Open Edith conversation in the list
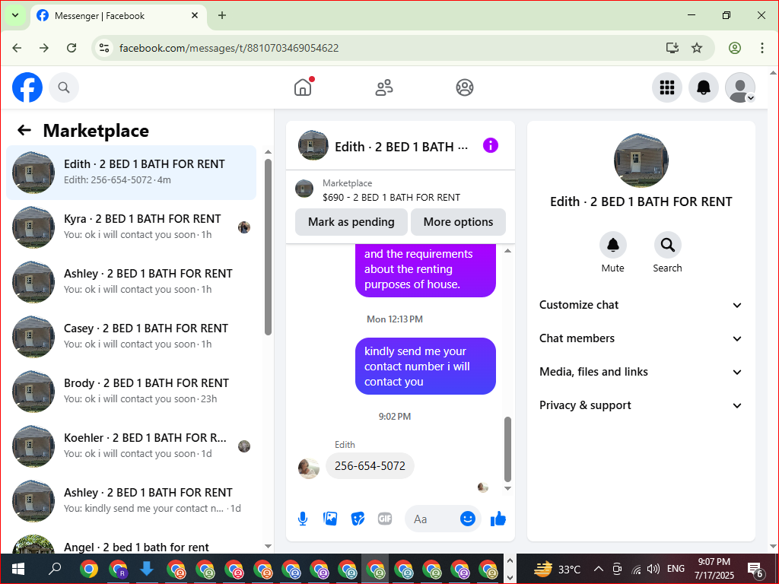This screenshot has width=779, height=584. (x=131, y=173)
